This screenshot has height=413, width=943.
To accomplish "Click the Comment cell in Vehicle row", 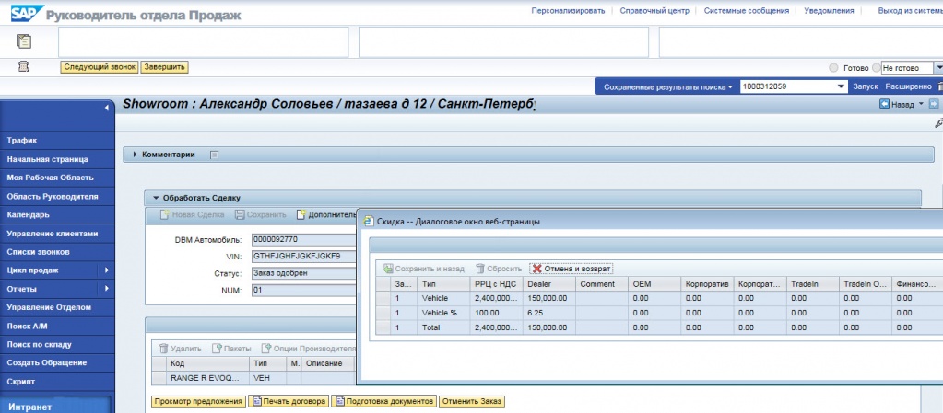I will pyautogui.click(x=601, y=298).
